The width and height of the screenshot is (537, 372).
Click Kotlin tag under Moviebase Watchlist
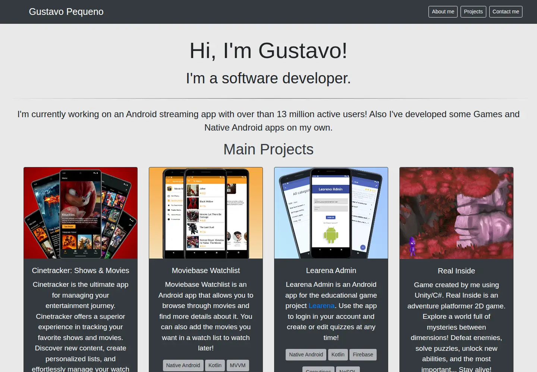click(x=215, y=365)
